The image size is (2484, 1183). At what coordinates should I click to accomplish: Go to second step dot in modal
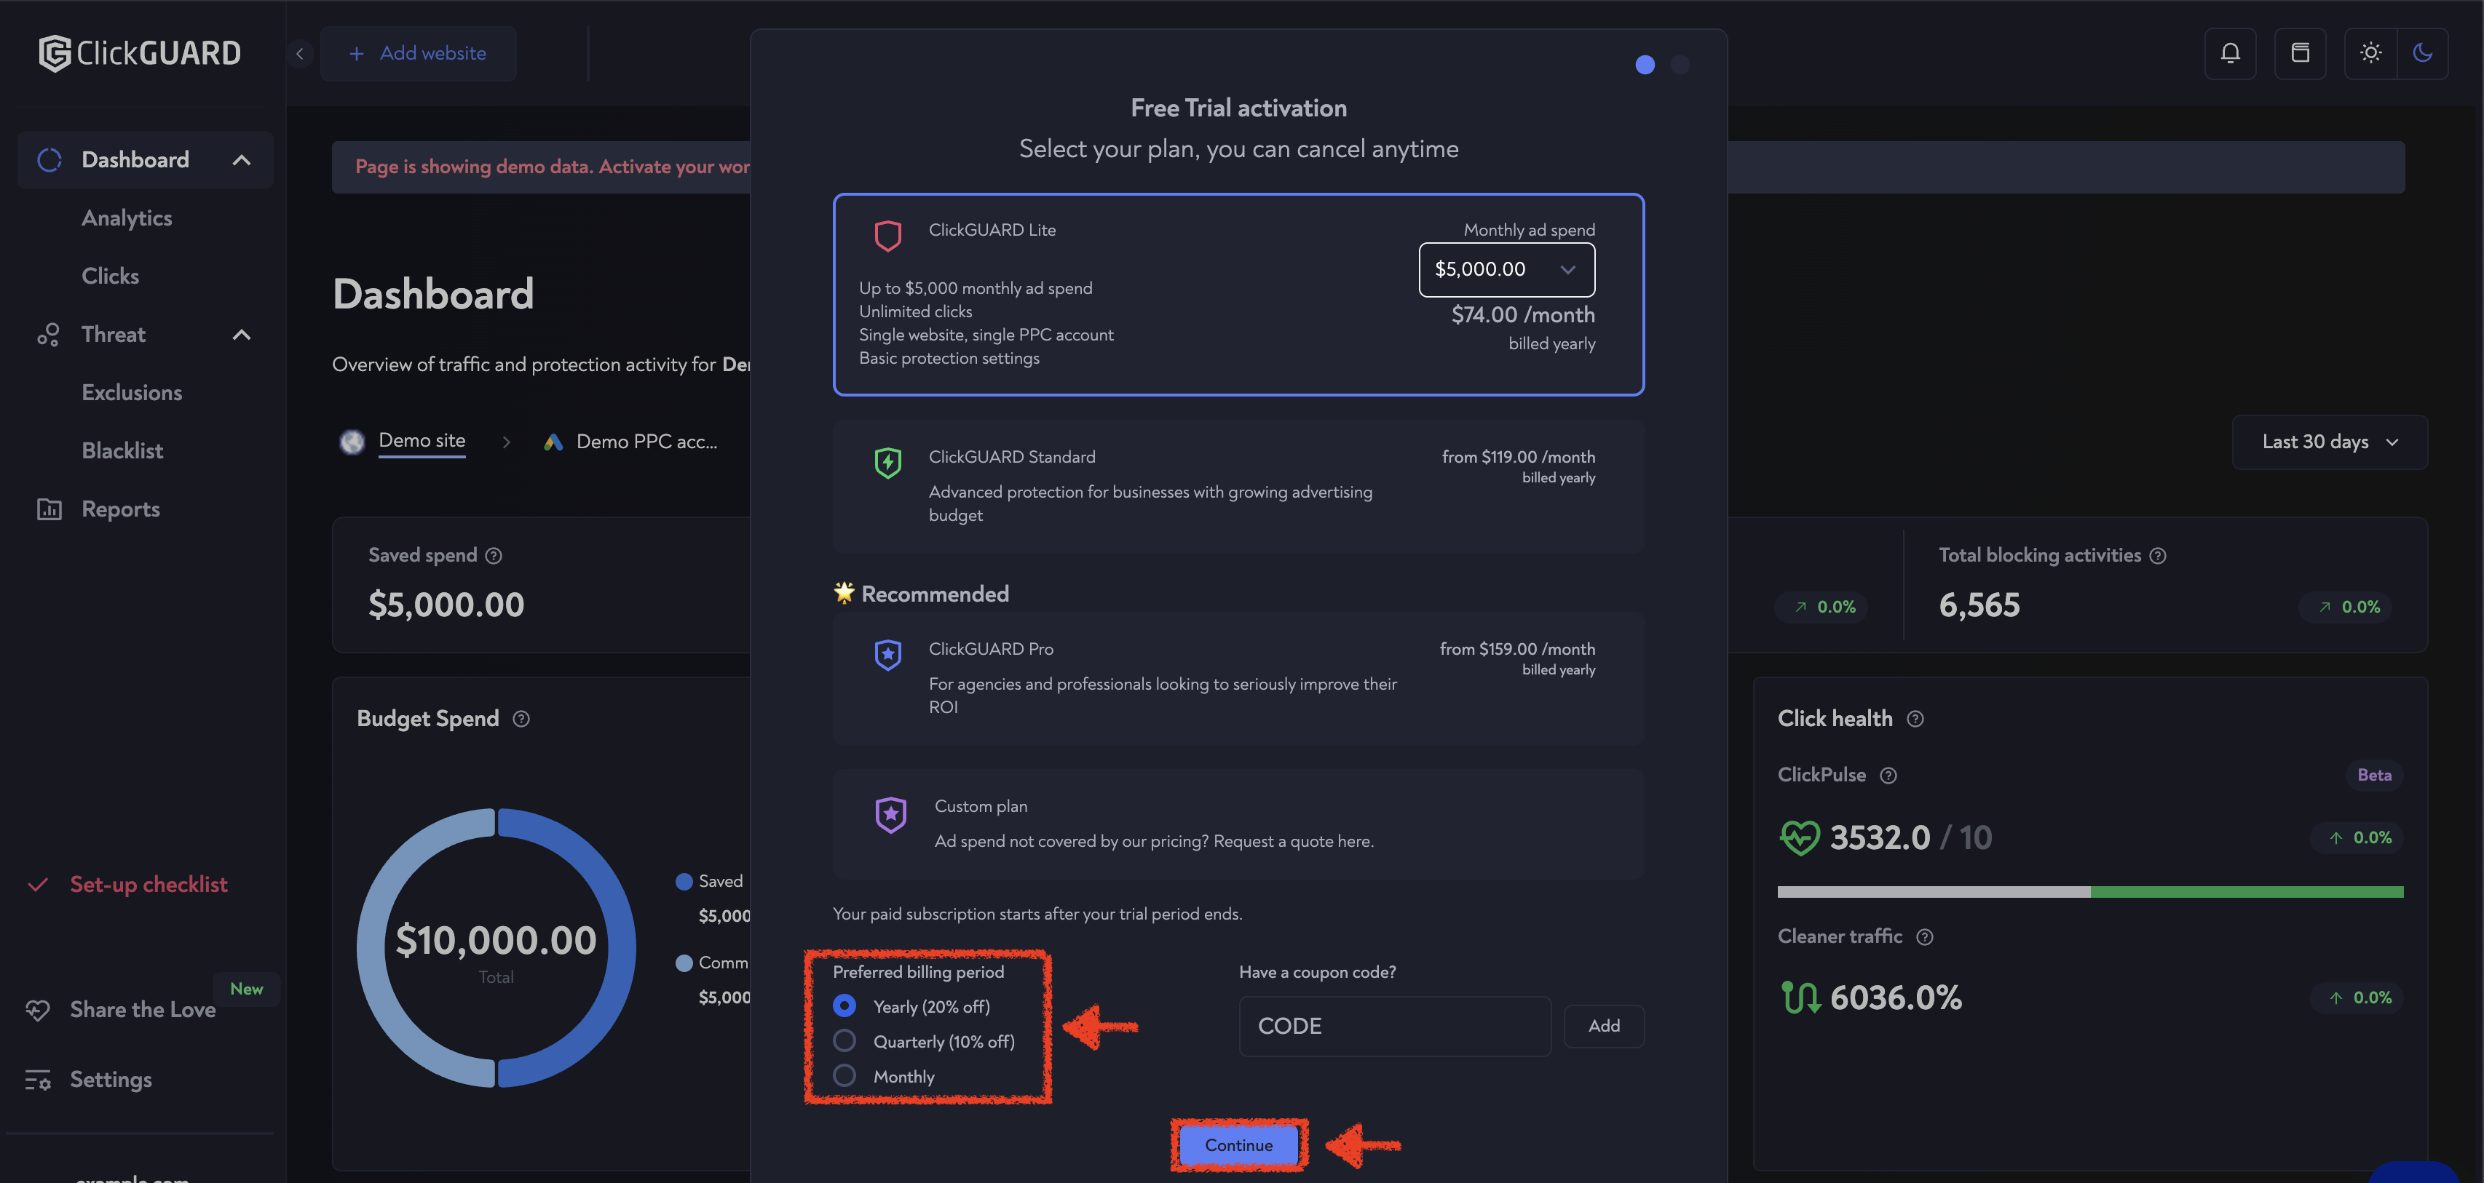[x=1680, y=65]
